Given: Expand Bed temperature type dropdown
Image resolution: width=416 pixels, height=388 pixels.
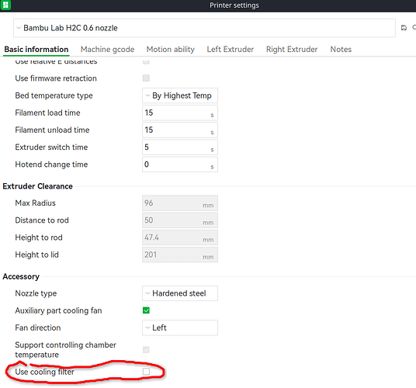Looking at the screenshot, I should pos(180,95).
